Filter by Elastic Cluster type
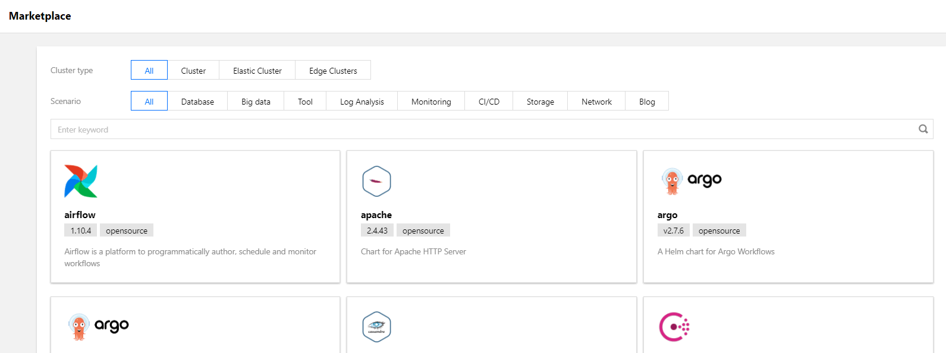946x353 pixels. point(257,70)
